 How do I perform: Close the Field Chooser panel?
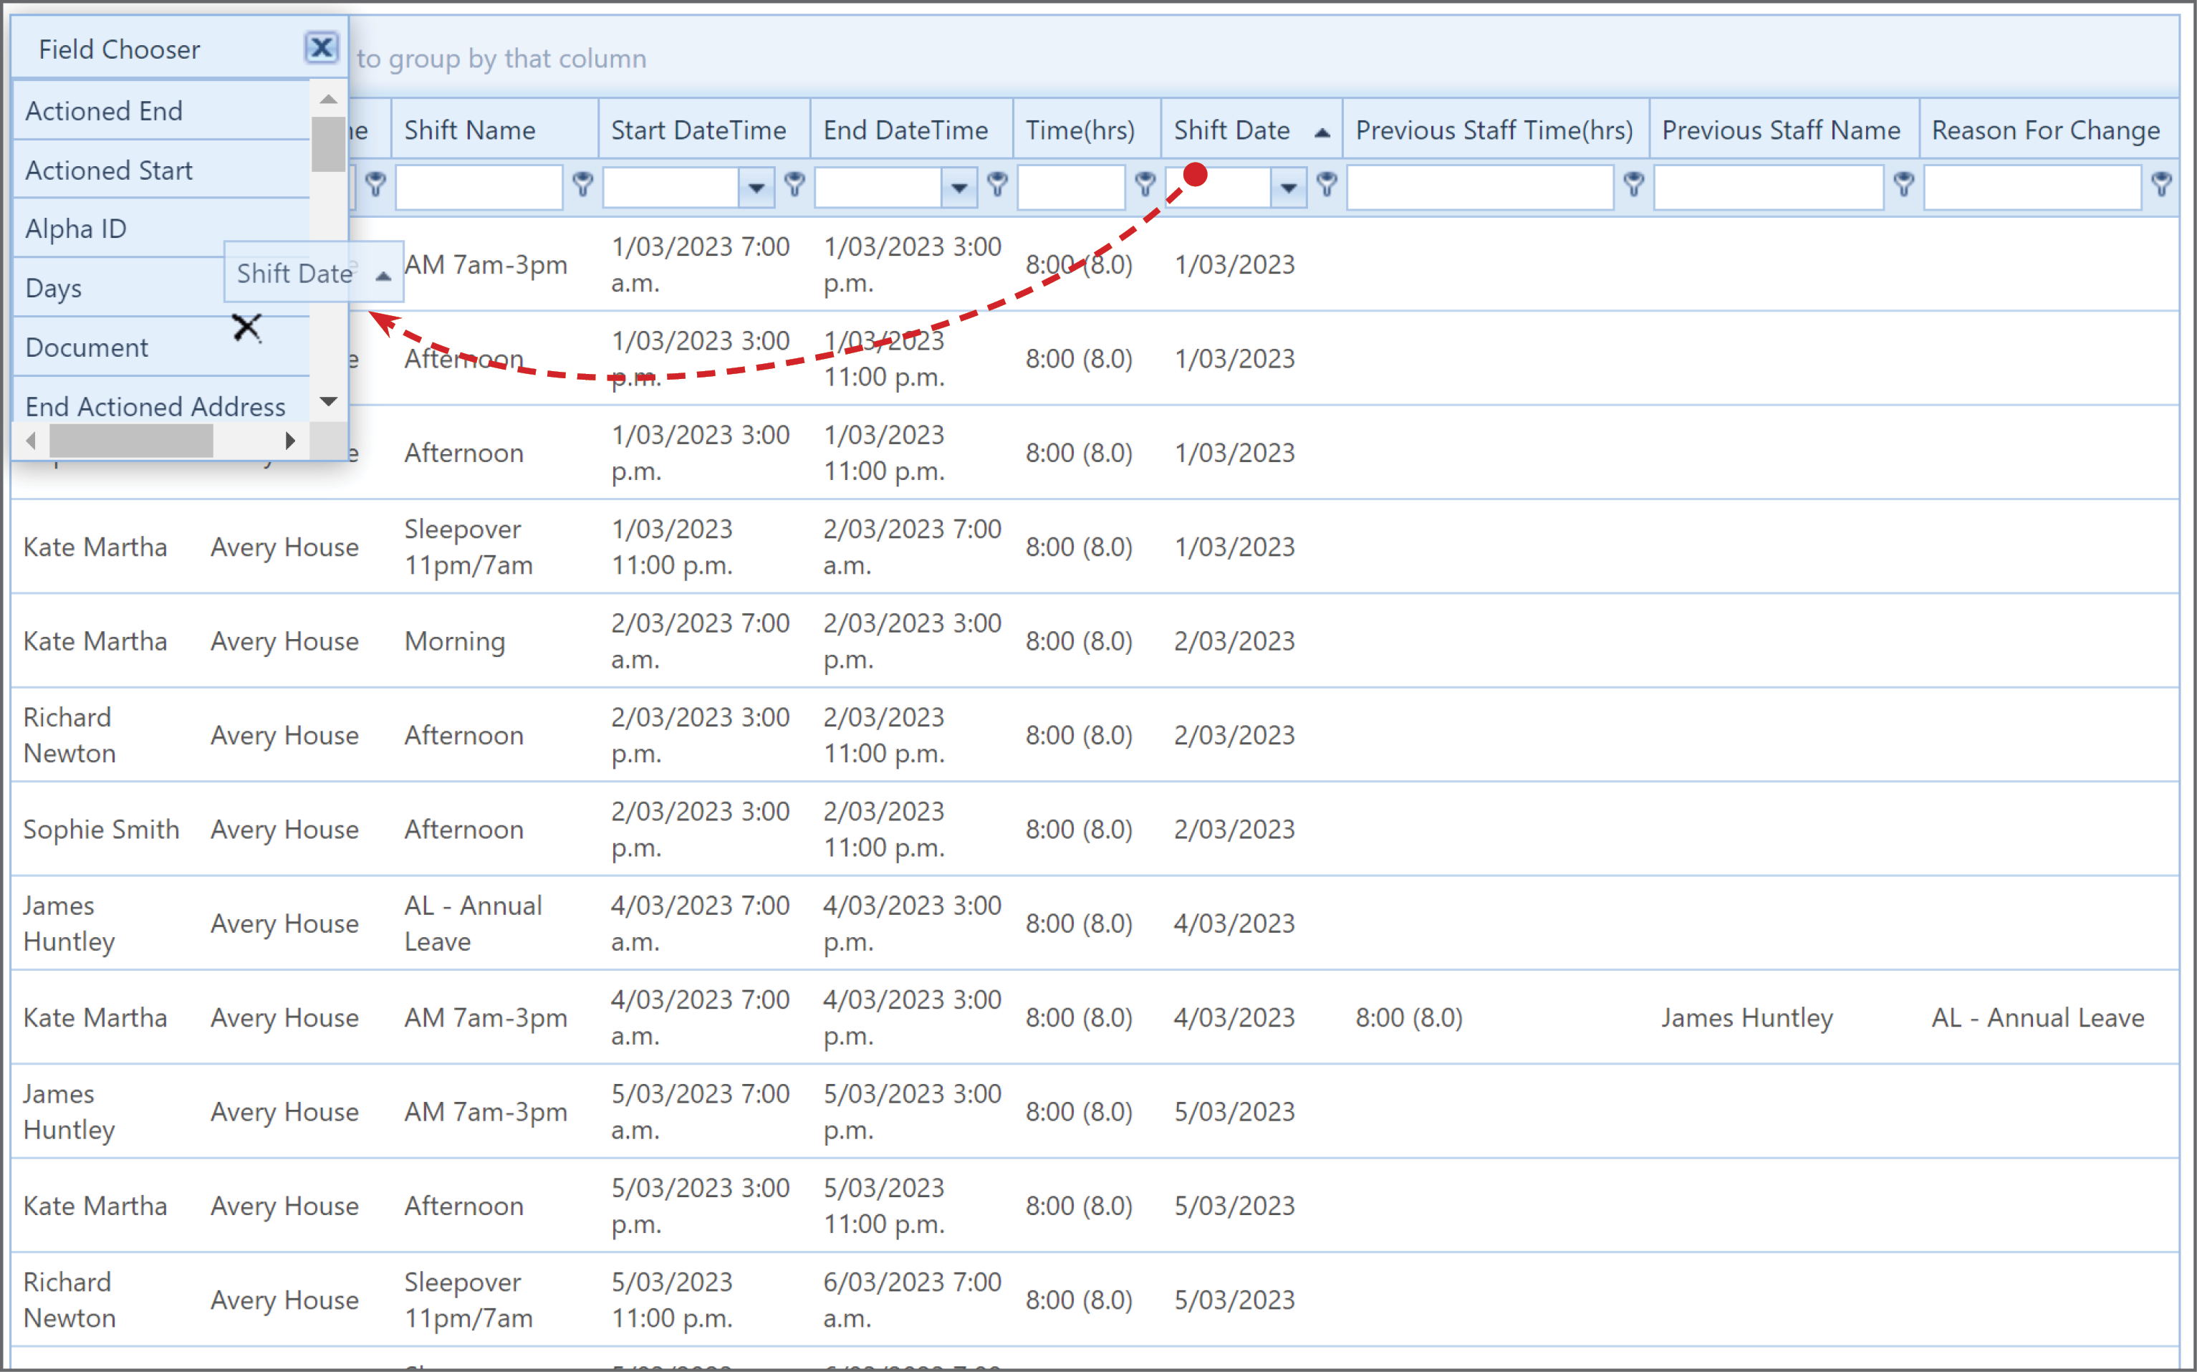321,47
